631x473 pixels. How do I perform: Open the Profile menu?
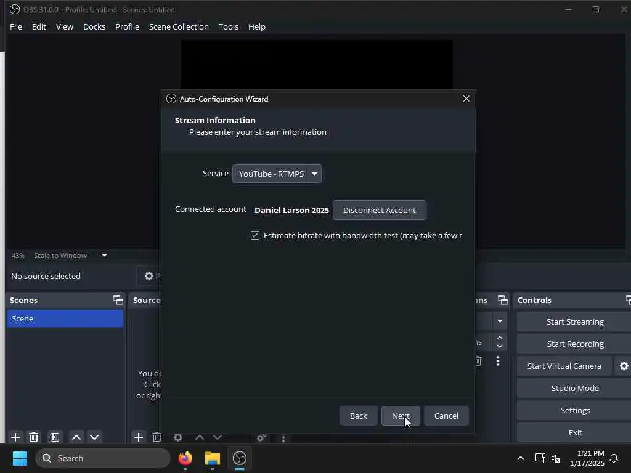pos(127,26)
